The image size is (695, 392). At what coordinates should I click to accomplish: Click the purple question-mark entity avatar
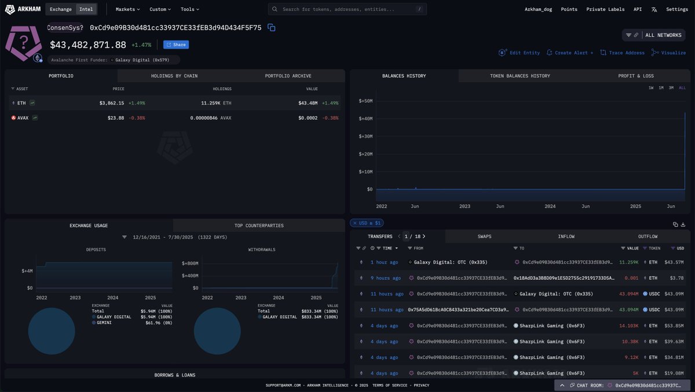pos(24,43)
